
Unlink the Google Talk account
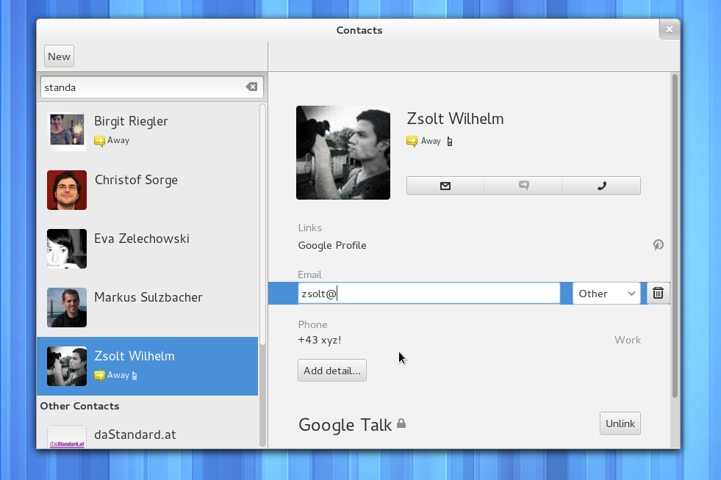(x=620, y=423)
